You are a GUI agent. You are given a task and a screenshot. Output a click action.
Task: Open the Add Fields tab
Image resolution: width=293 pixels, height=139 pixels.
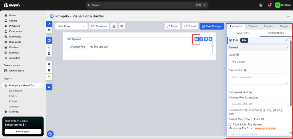tap(243, 33)
